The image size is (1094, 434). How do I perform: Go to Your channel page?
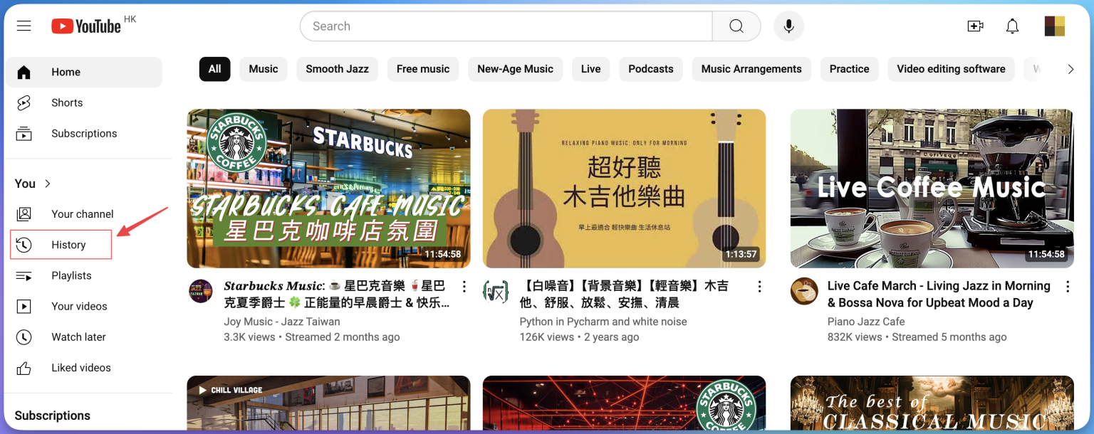[x=82, y=213]
